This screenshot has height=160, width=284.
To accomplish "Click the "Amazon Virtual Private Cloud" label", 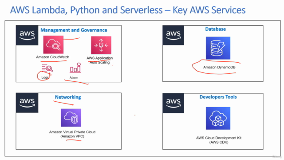I will point(72,134).
